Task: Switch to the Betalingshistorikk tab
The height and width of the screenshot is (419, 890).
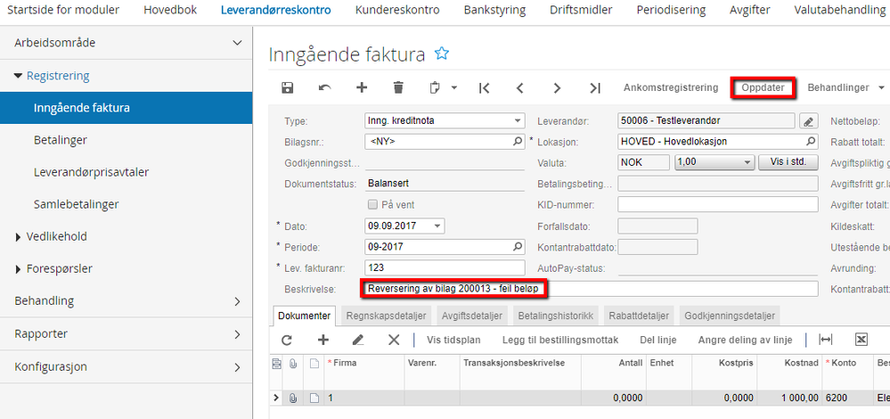Action: [x=556, y=316]
